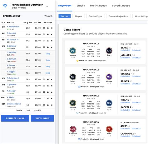This screenshot has height=144, width=148.
Task: Click the Packers GB team logo
Action: pos(73,103)
